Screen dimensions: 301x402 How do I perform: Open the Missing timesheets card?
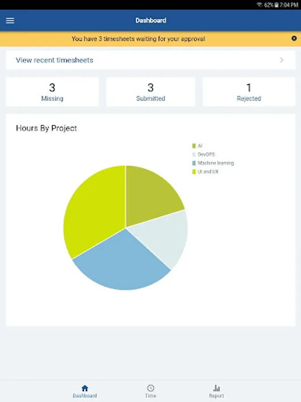tap(52, 92)
